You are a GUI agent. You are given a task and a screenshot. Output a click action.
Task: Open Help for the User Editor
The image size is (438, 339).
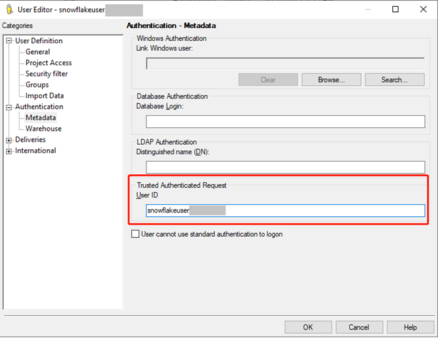coord(410,327)
